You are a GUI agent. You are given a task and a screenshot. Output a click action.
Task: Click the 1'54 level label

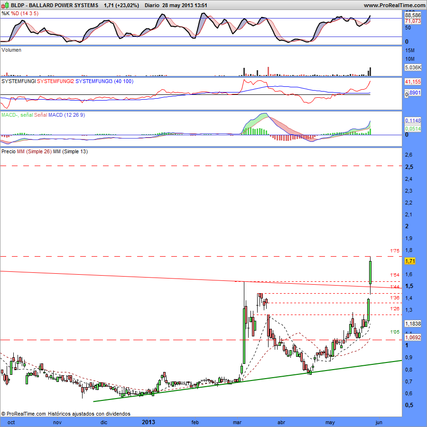[395, 275]
